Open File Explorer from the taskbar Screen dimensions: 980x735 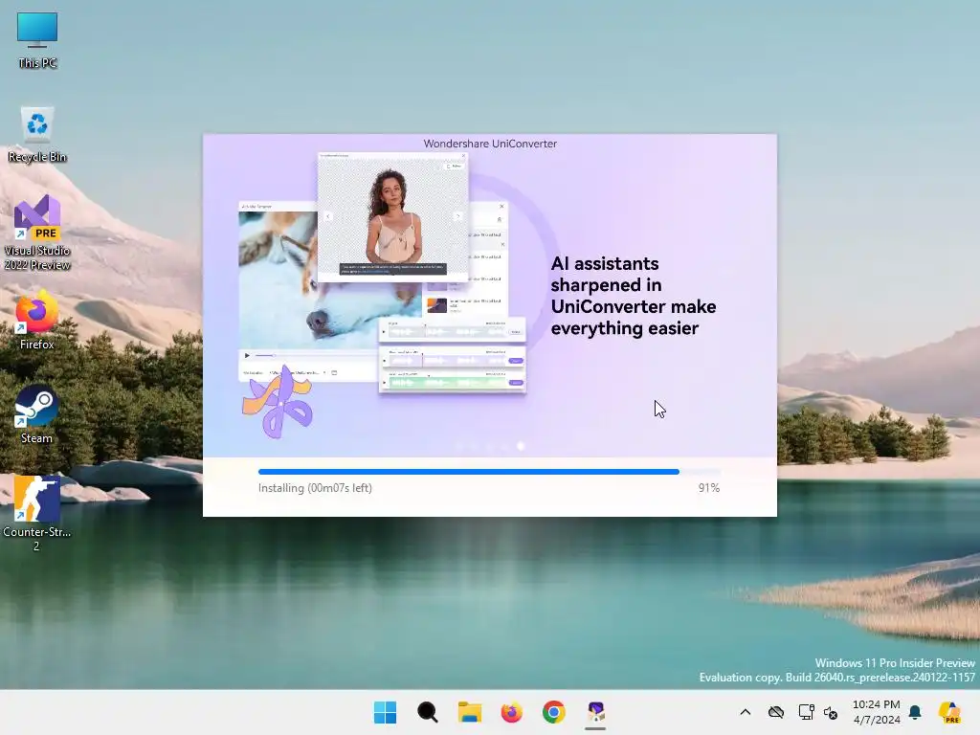click(x=469, y=712)
